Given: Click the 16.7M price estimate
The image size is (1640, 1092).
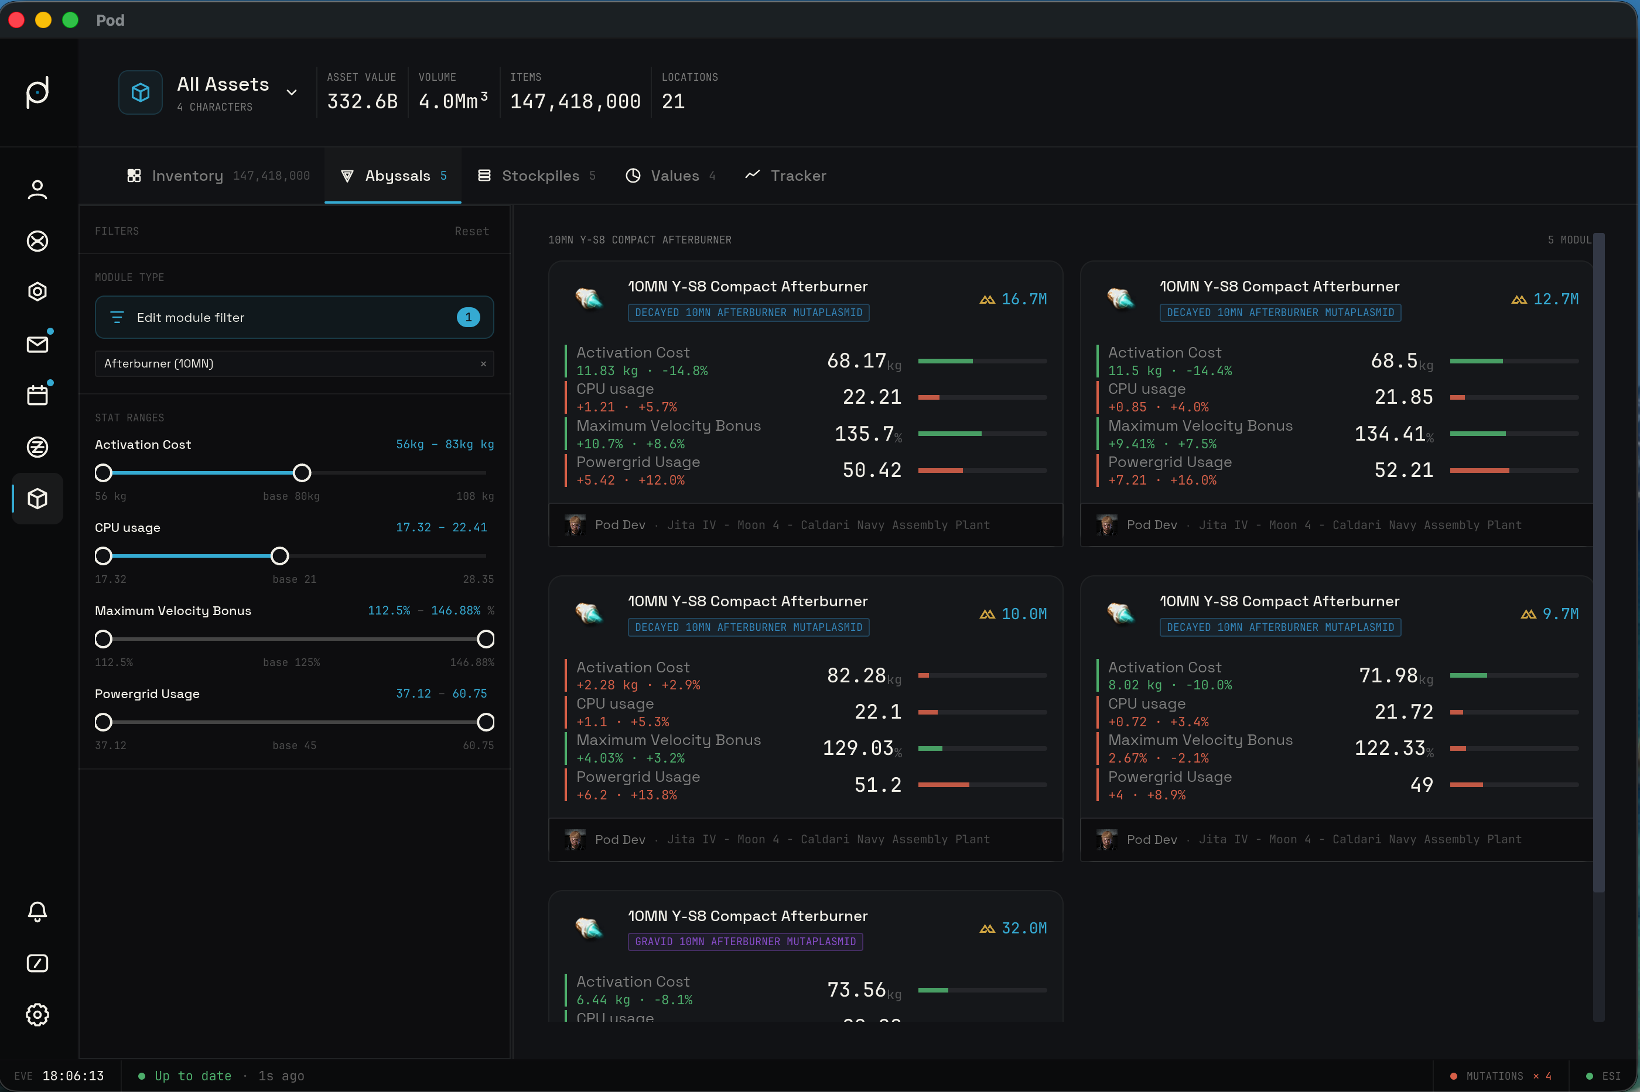Looking at the screenshot, I should pos(1024,300).
